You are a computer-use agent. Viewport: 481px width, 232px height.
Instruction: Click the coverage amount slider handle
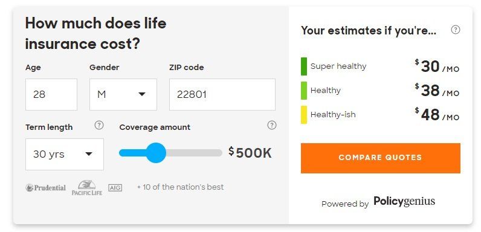(156, 153)
